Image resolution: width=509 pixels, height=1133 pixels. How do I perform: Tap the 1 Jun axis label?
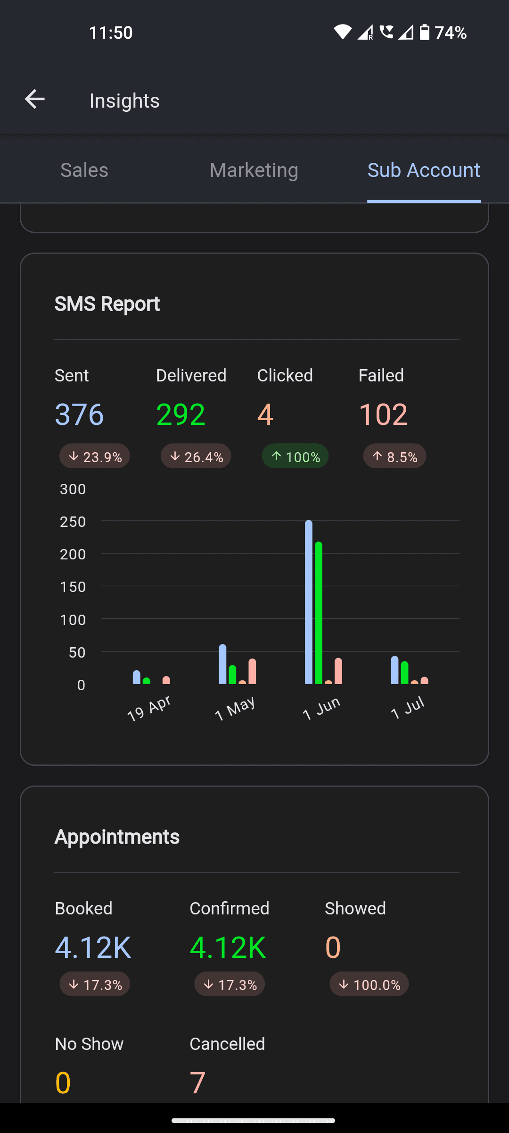pos(321,708)
